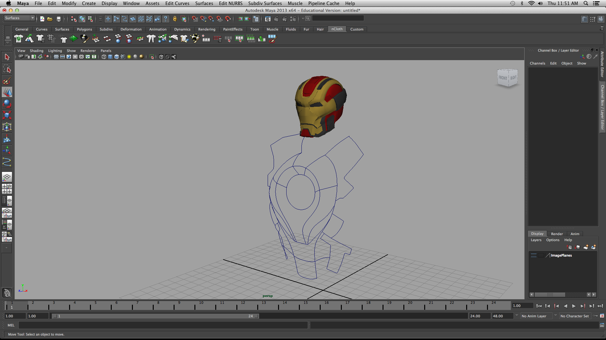Click the IPR render icon
Image resolution: width=606 pixels, height=340 pixels.
point(285,19)
